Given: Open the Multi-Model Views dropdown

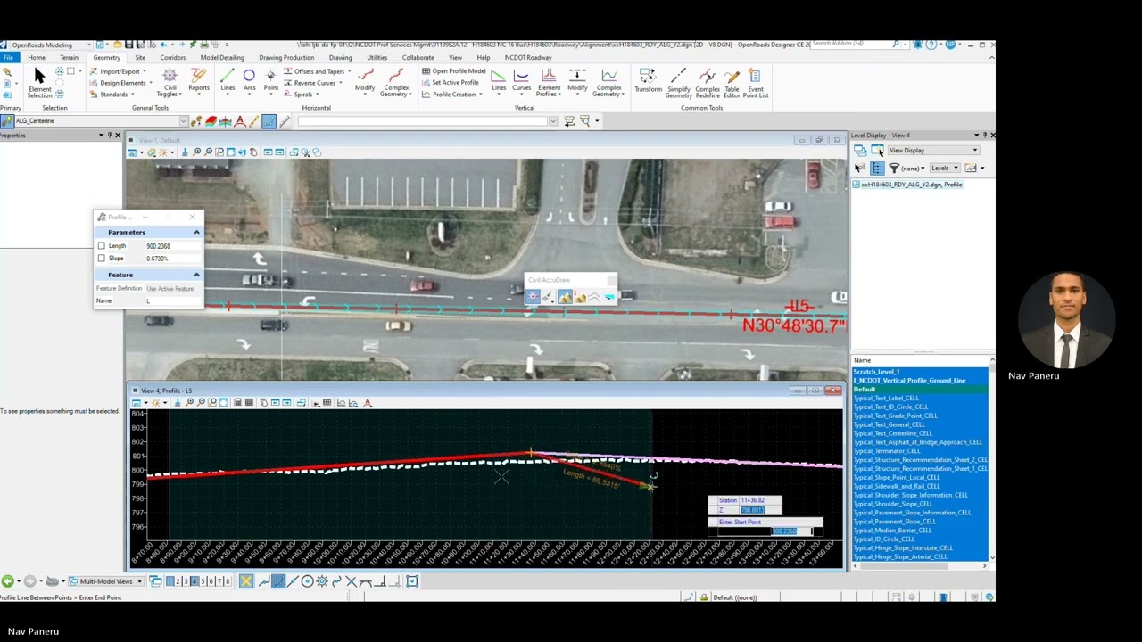Looking at the screenshot, I should click(105, 581).
